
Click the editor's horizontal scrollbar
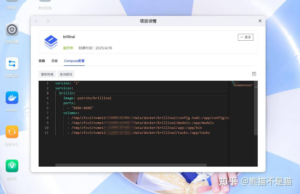131,165
